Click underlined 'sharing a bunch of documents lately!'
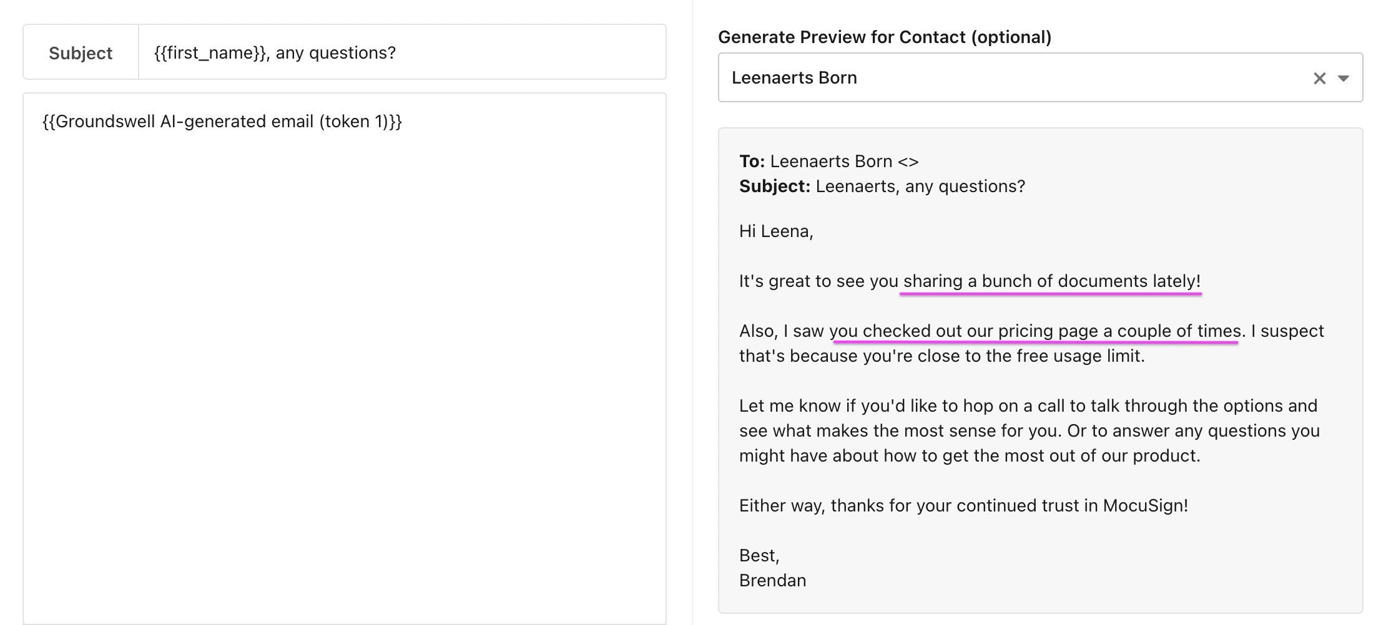 tap(1051, 281)
